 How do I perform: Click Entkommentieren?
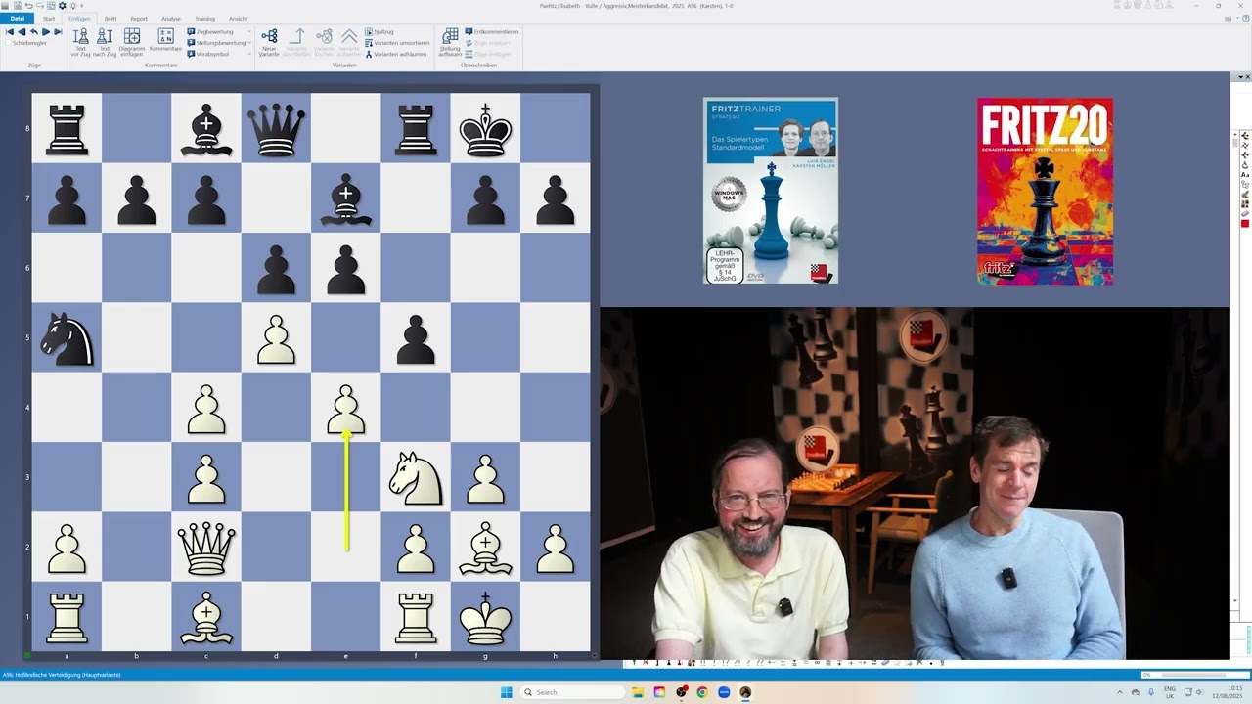492,32
